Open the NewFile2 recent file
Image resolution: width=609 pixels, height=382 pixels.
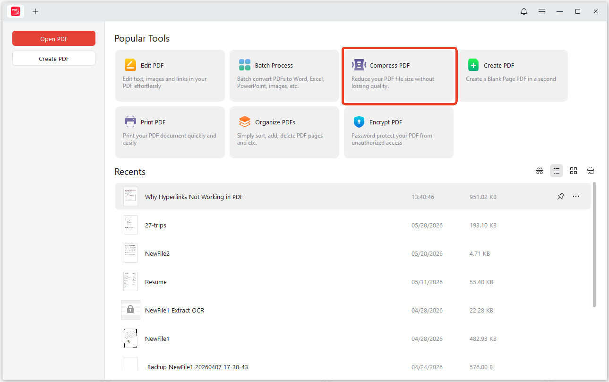(353, 253)
